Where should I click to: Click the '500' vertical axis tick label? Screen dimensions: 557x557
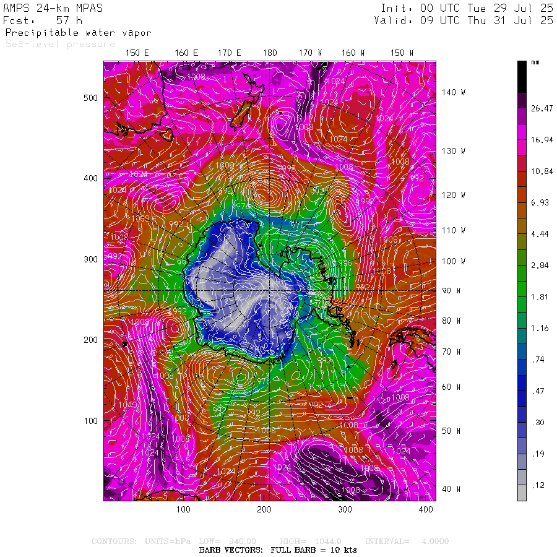click(90, 98)
